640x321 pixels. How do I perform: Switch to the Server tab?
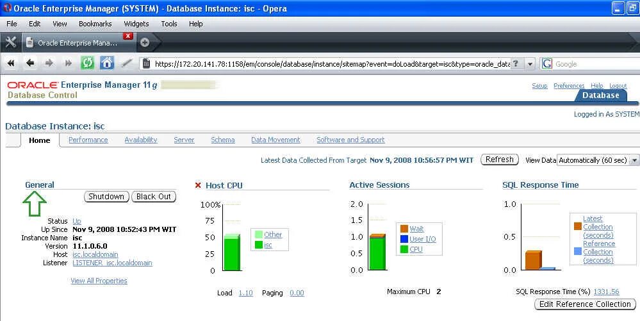184,140
